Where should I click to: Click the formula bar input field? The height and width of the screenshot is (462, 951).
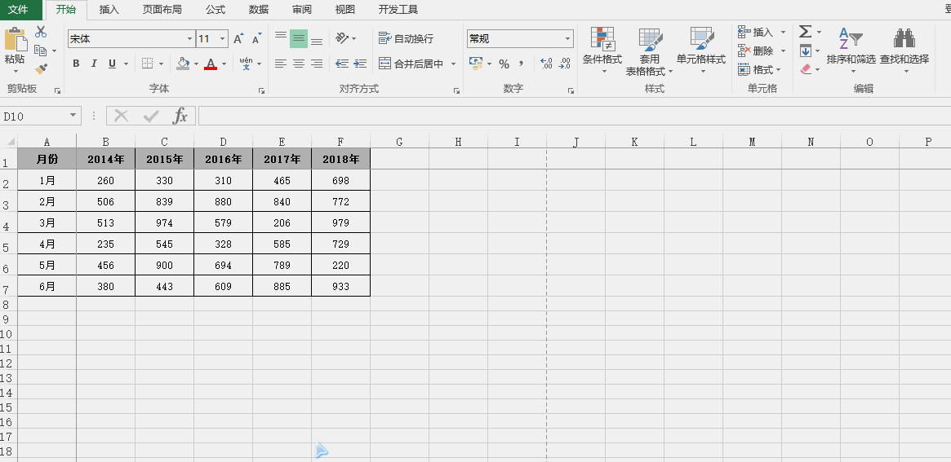pyautogui.click(x=575, y=116)
